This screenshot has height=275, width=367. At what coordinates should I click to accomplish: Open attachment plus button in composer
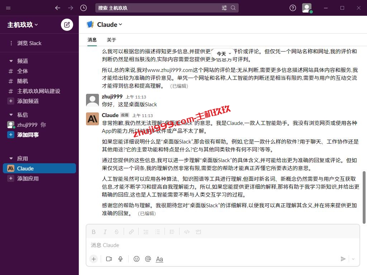[x=94, y=259]
